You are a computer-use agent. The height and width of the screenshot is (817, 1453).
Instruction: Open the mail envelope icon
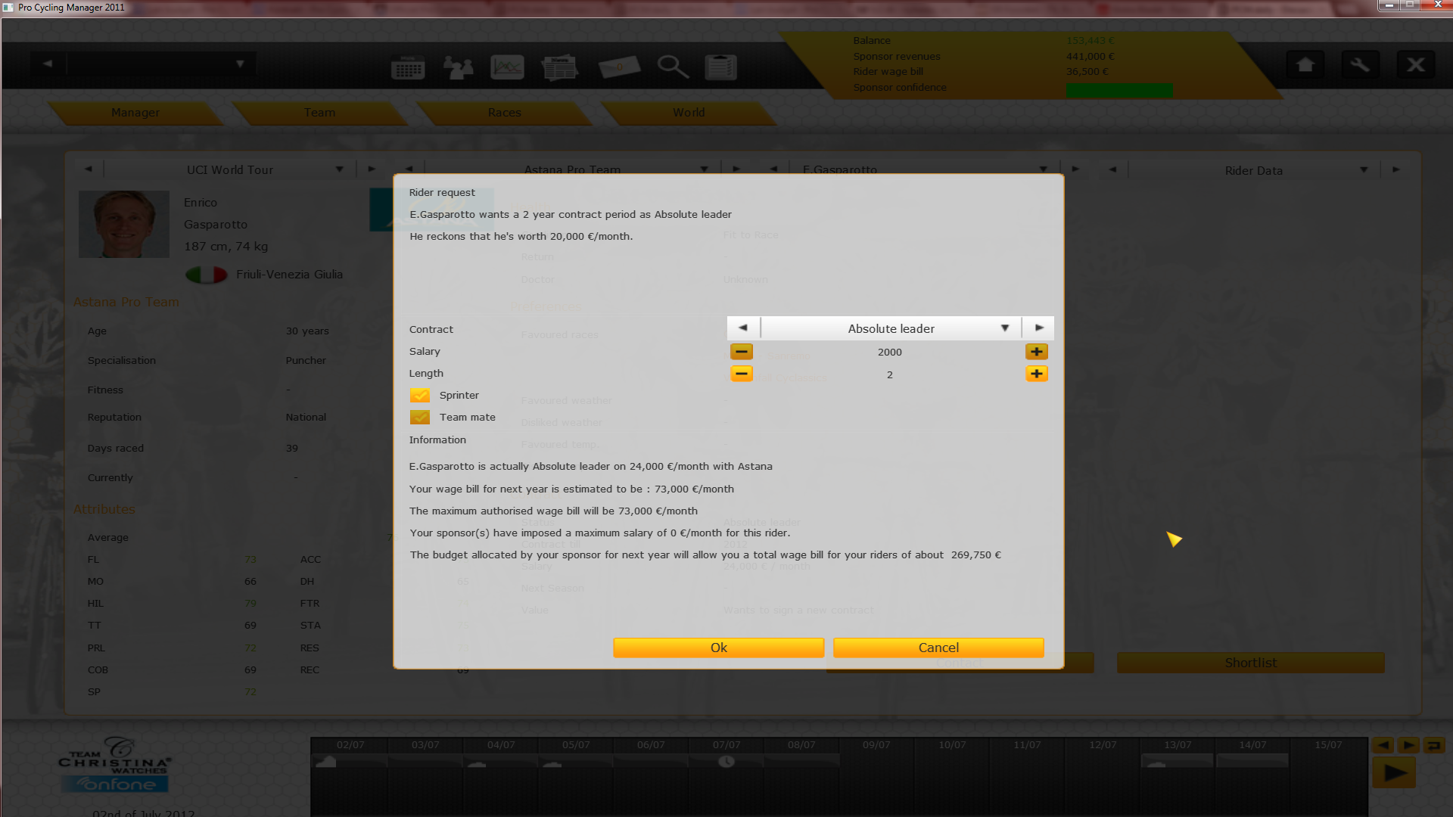619,68
